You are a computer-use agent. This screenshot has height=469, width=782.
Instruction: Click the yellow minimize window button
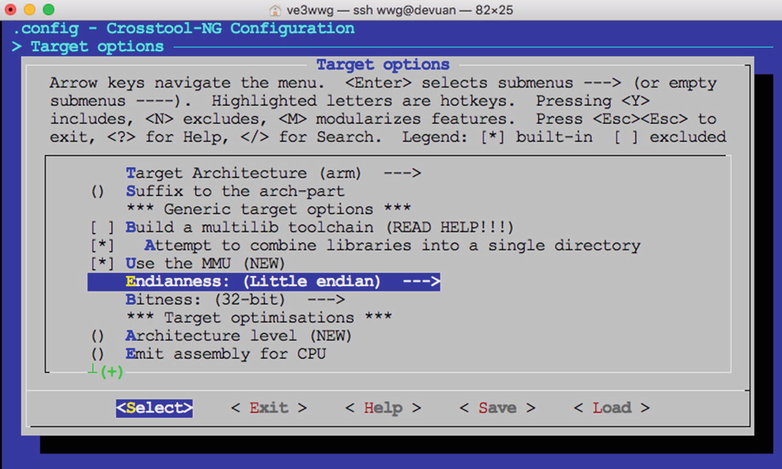(x=30, y=9)
